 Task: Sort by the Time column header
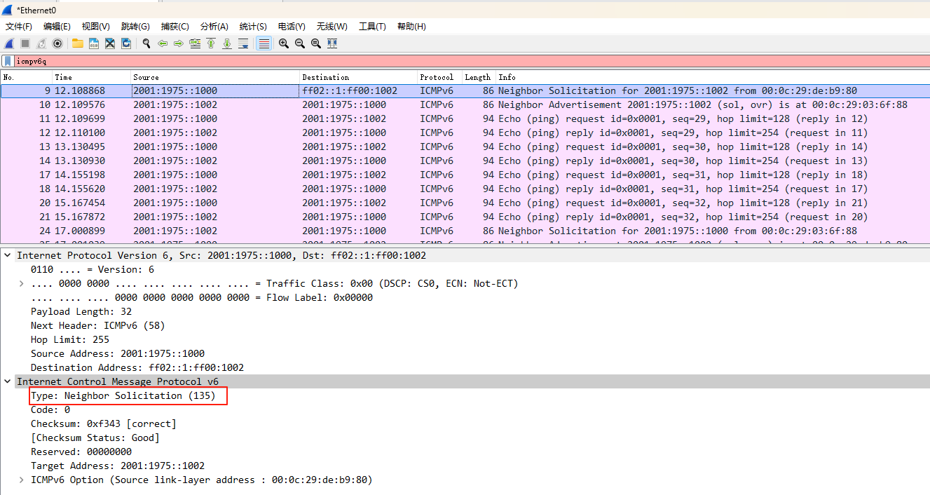[92, 77]
